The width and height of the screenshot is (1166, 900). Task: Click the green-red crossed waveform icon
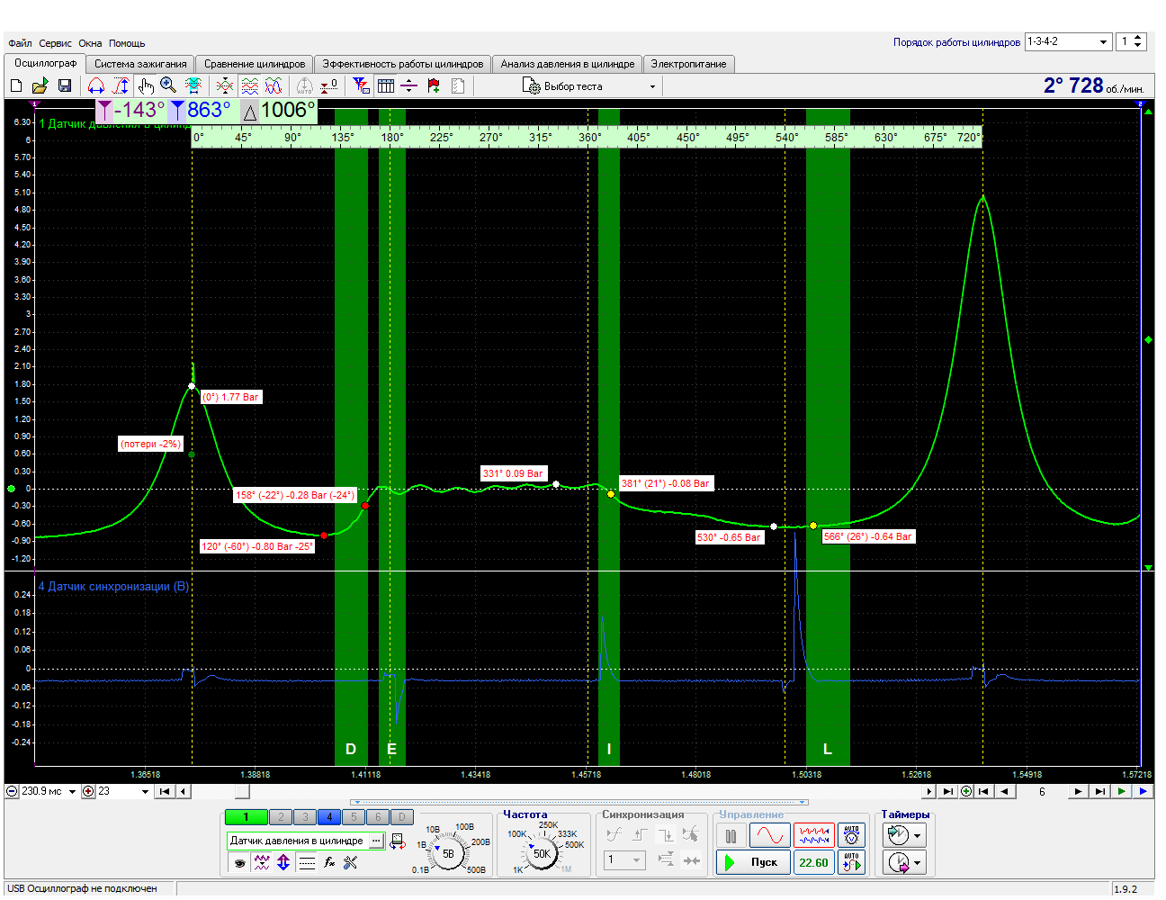click(225, 85)
